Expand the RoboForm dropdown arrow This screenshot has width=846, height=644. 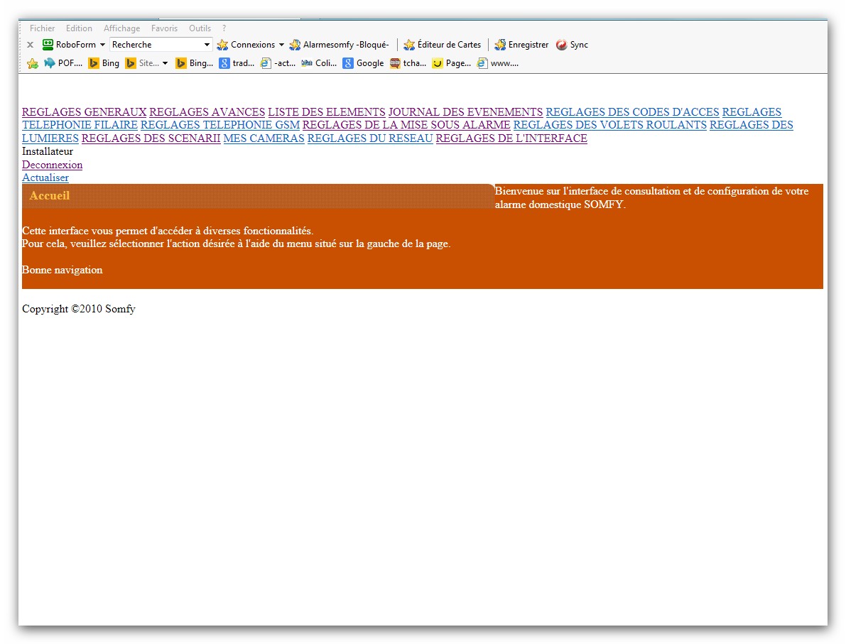click(102, 45)
